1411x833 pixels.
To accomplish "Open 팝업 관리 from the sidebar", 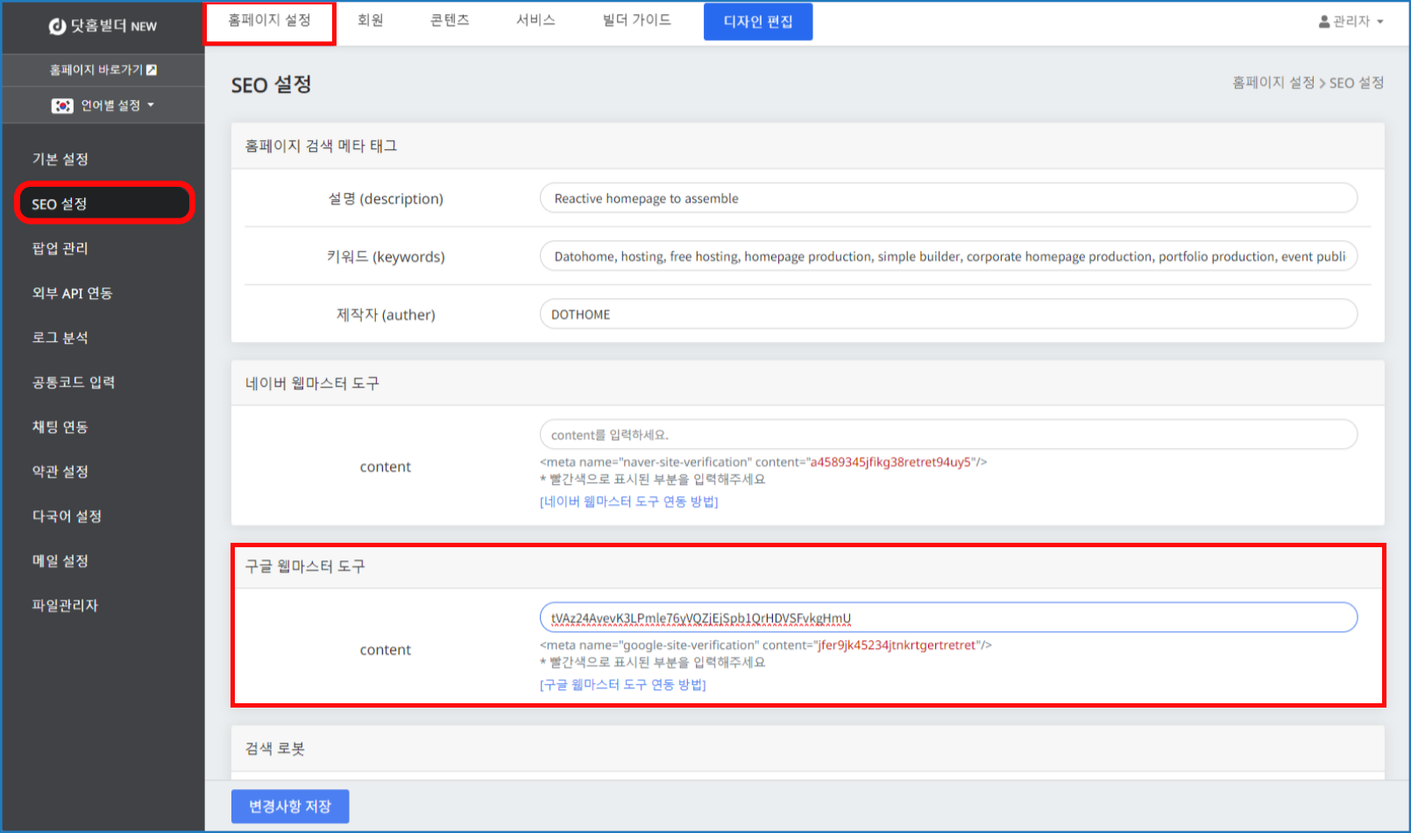I will (x=60, y=249).
